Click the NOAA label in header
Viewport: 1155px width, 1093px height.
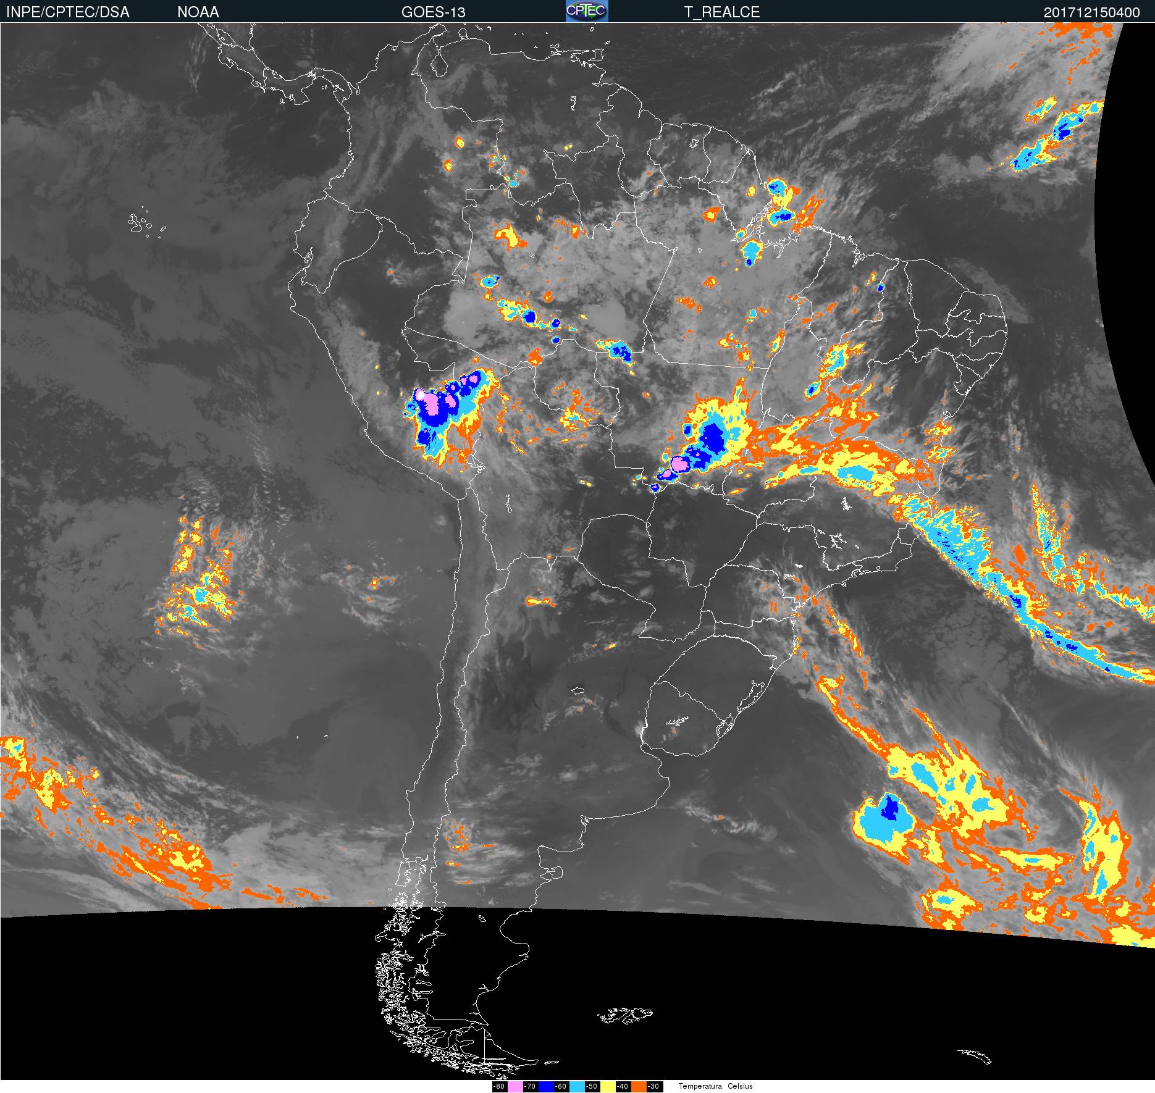point(198,12)
